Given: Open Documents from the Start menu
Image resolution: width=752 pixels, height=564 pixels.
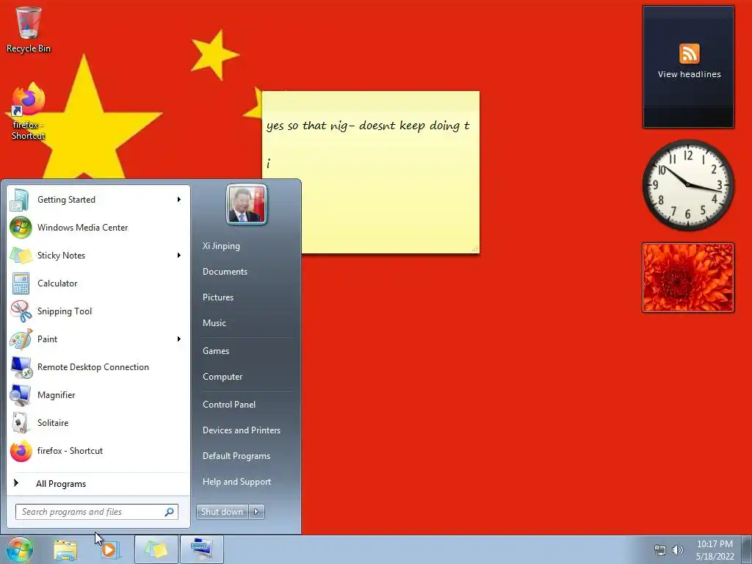Looking at the screenshot, I should pyautogui.click(x=225, y=272).
